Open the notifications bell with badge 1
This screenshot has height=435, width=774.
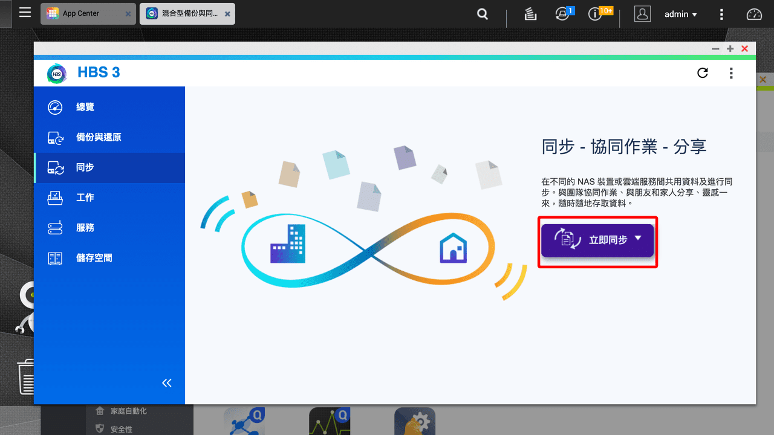[x=562, y=13]
